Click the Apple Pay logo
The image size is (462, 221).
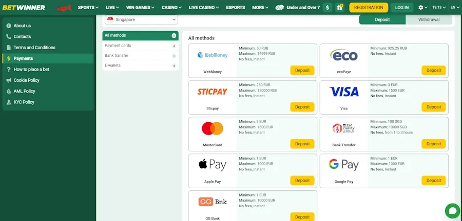tap(213, 165)
